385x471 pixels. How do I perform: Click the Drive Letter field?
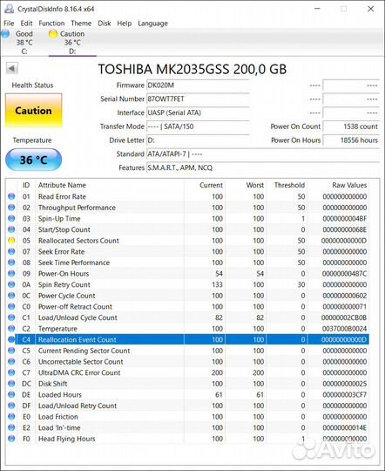pos(198,140)
